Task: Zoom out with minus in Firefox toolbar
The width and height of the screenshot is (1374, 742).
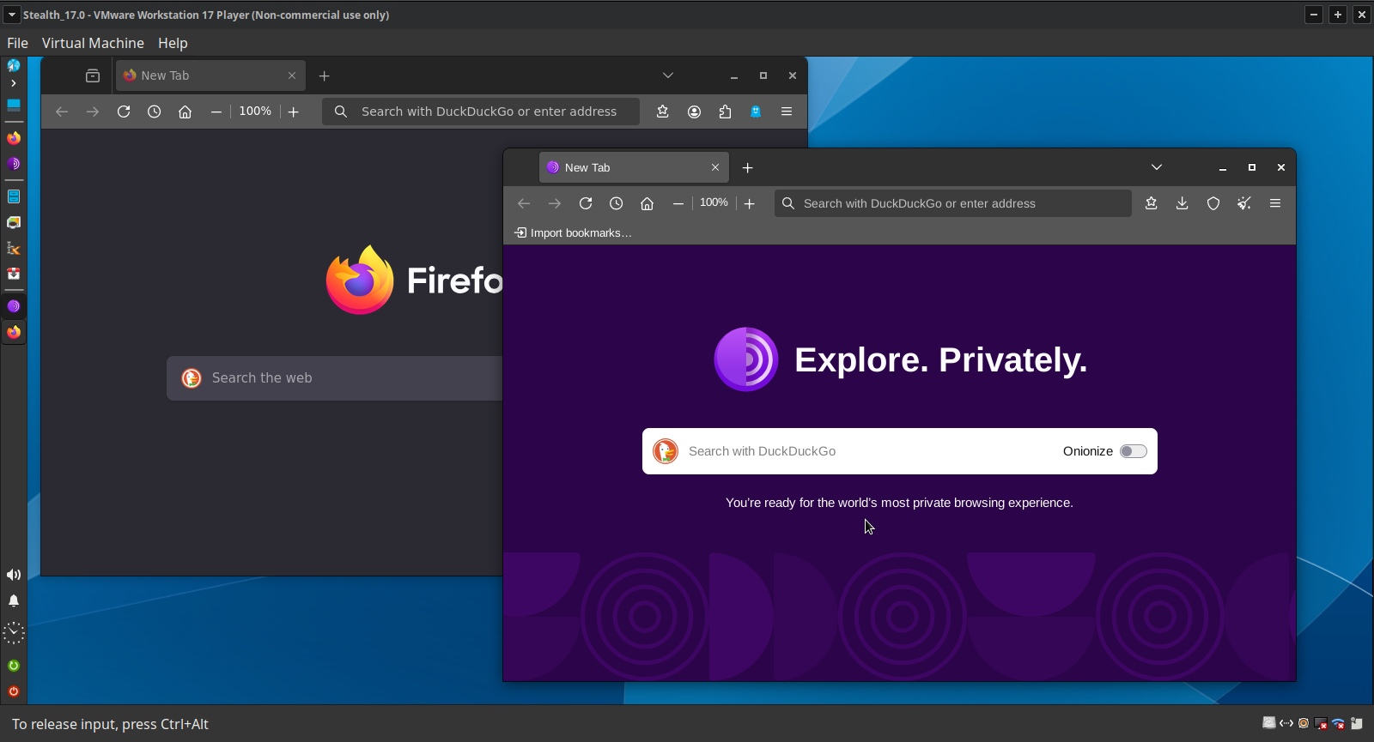Action: (x=216, y=112)
